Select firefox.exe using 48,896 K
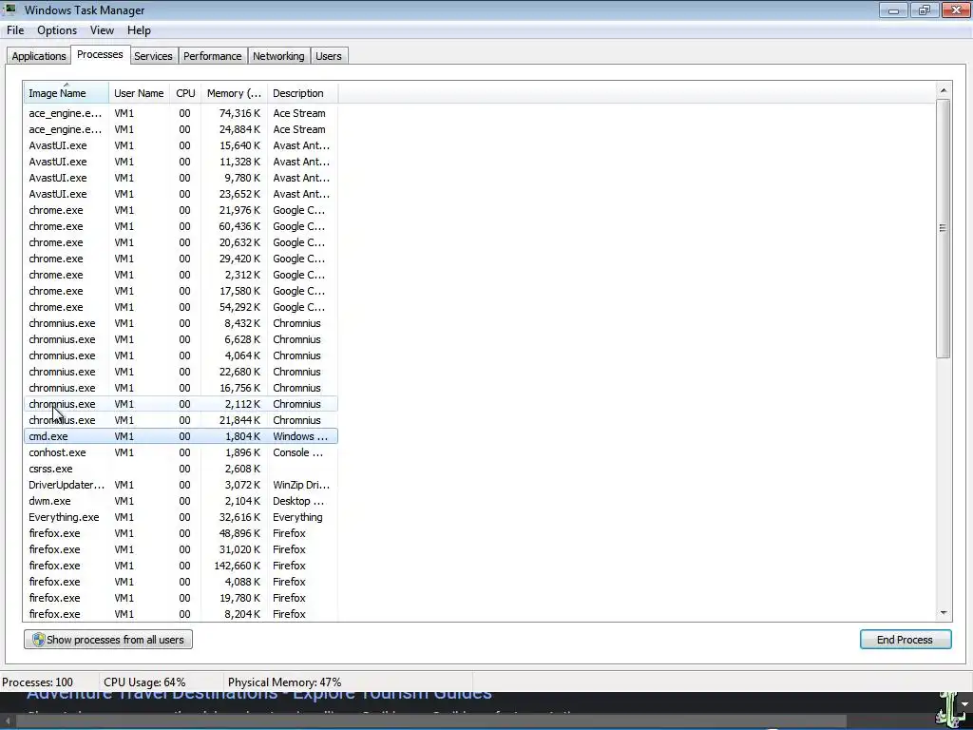The height and width of the screenshot is (730, 973). (181, 533)
